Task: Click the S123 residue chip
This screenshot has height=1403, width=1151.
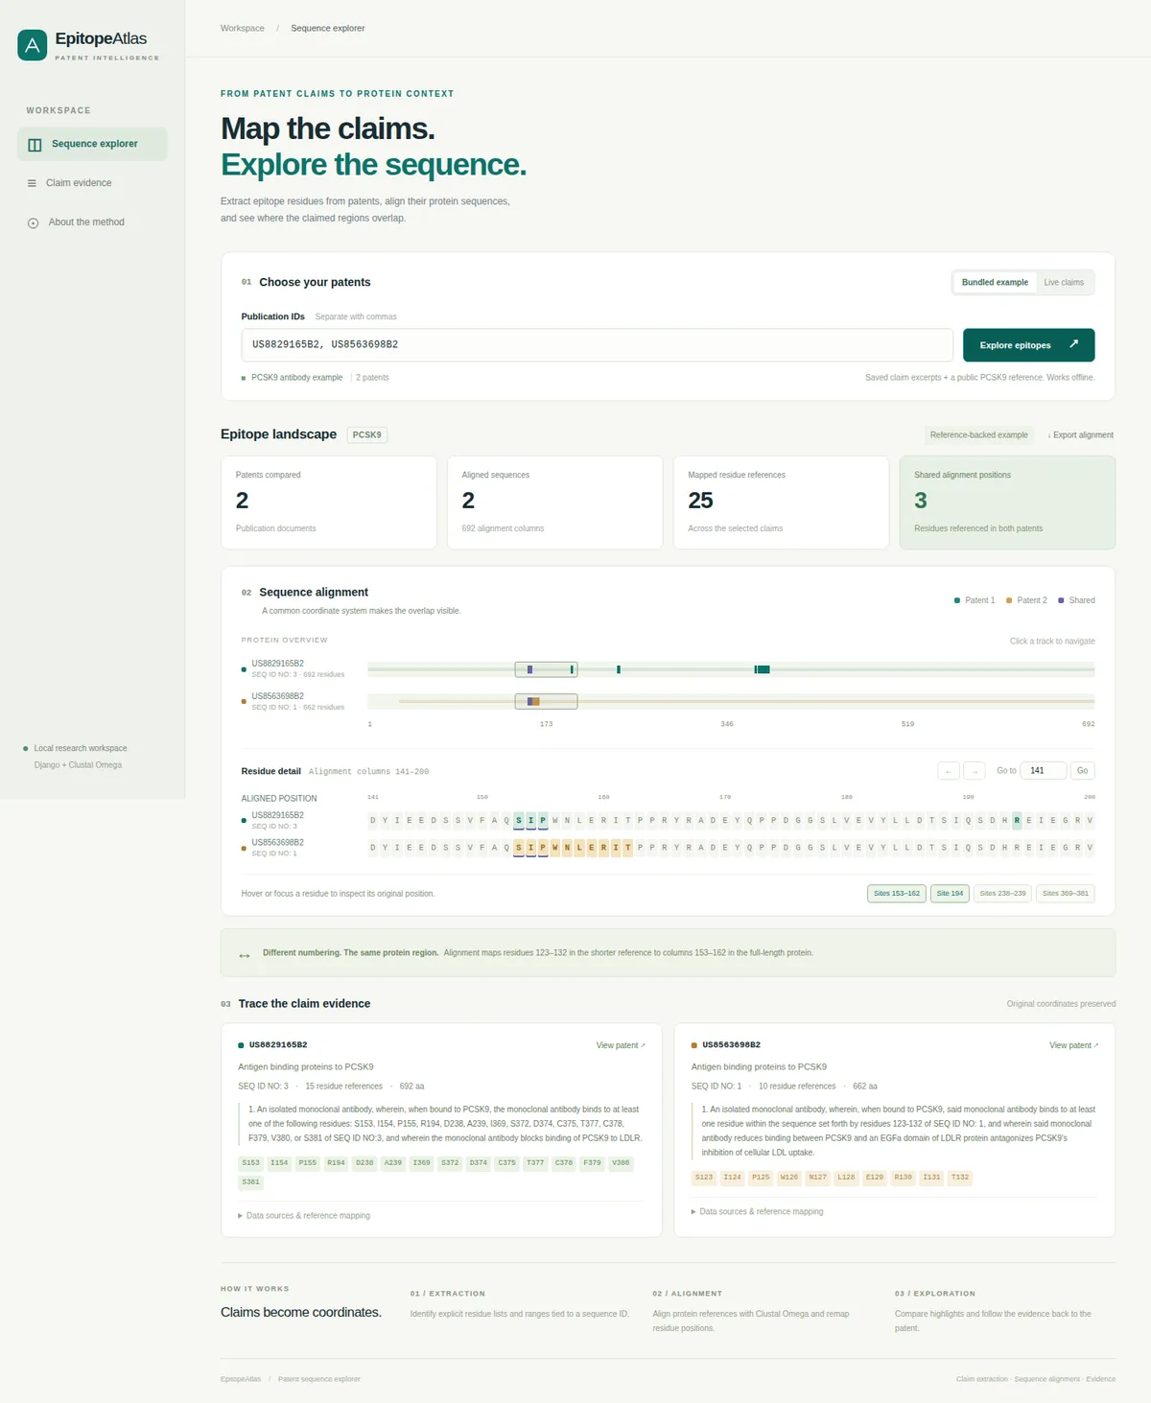Action: pyautogui.click(x=704, y=1177)
